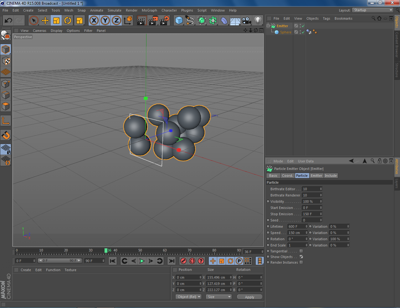The image size is (400, 308).
Task: Click the Undo arrow icon
Action: pyautogui.click(x=8, y=21)
